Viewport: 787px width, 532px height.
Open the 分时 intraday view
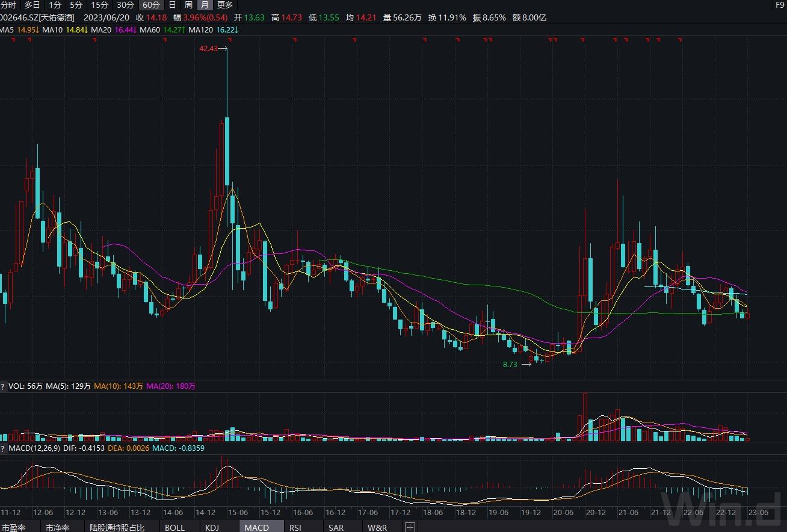8,5
